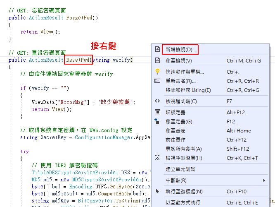This screenshot has width=275, height=207.
Task: Select 建立單元測試 (Create Unit Tests)
Action: click(x=180, y=169)
